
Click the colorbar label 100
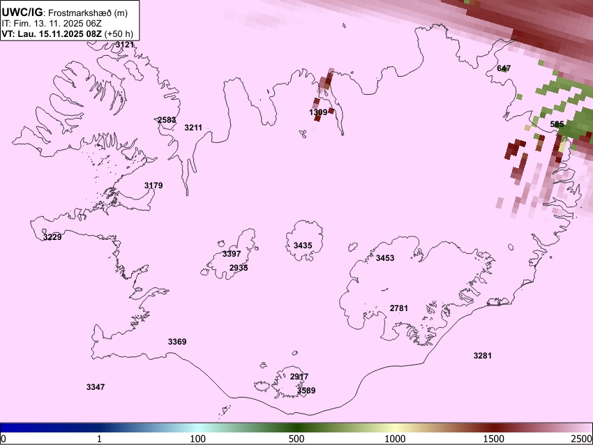(x=198, y=439)
